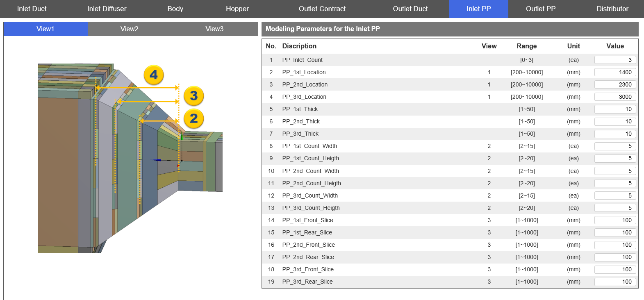Click the 'PP_3rd_Location' description text

304,97
